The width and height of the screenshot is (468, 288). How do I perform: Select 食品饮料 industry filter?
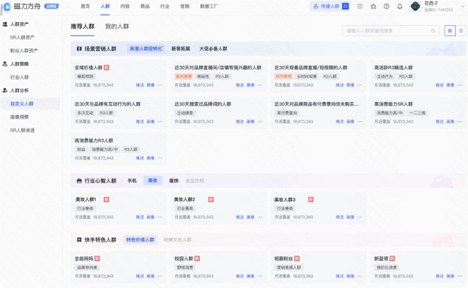coord(195,181)
